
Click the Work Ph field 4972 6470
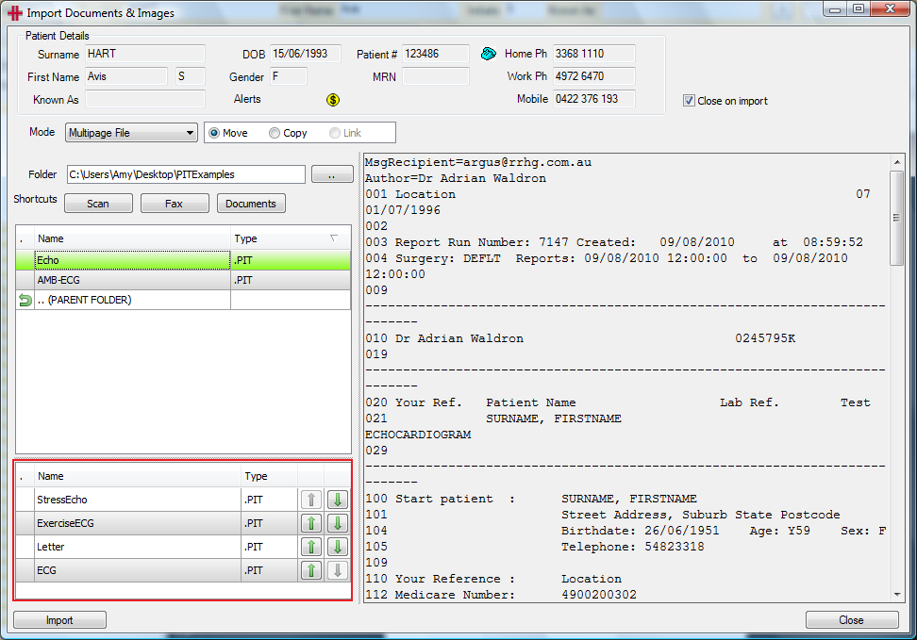[594, 76]
